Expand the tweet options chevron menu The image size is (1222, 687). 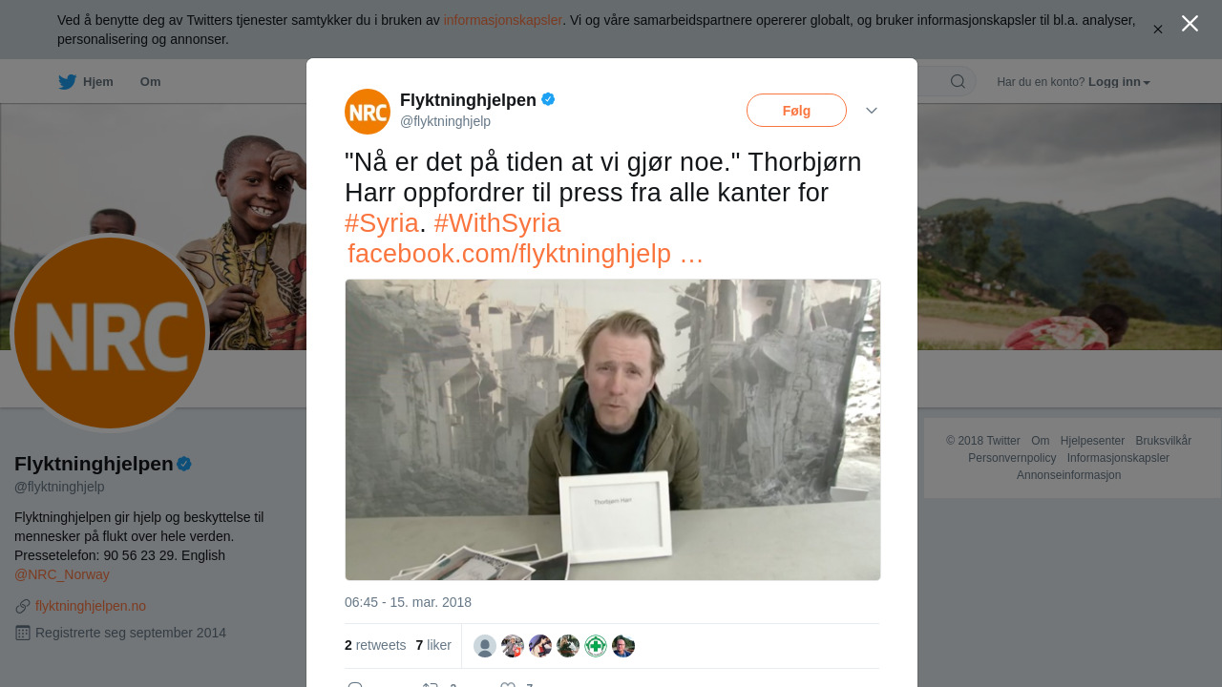[872, 111]
